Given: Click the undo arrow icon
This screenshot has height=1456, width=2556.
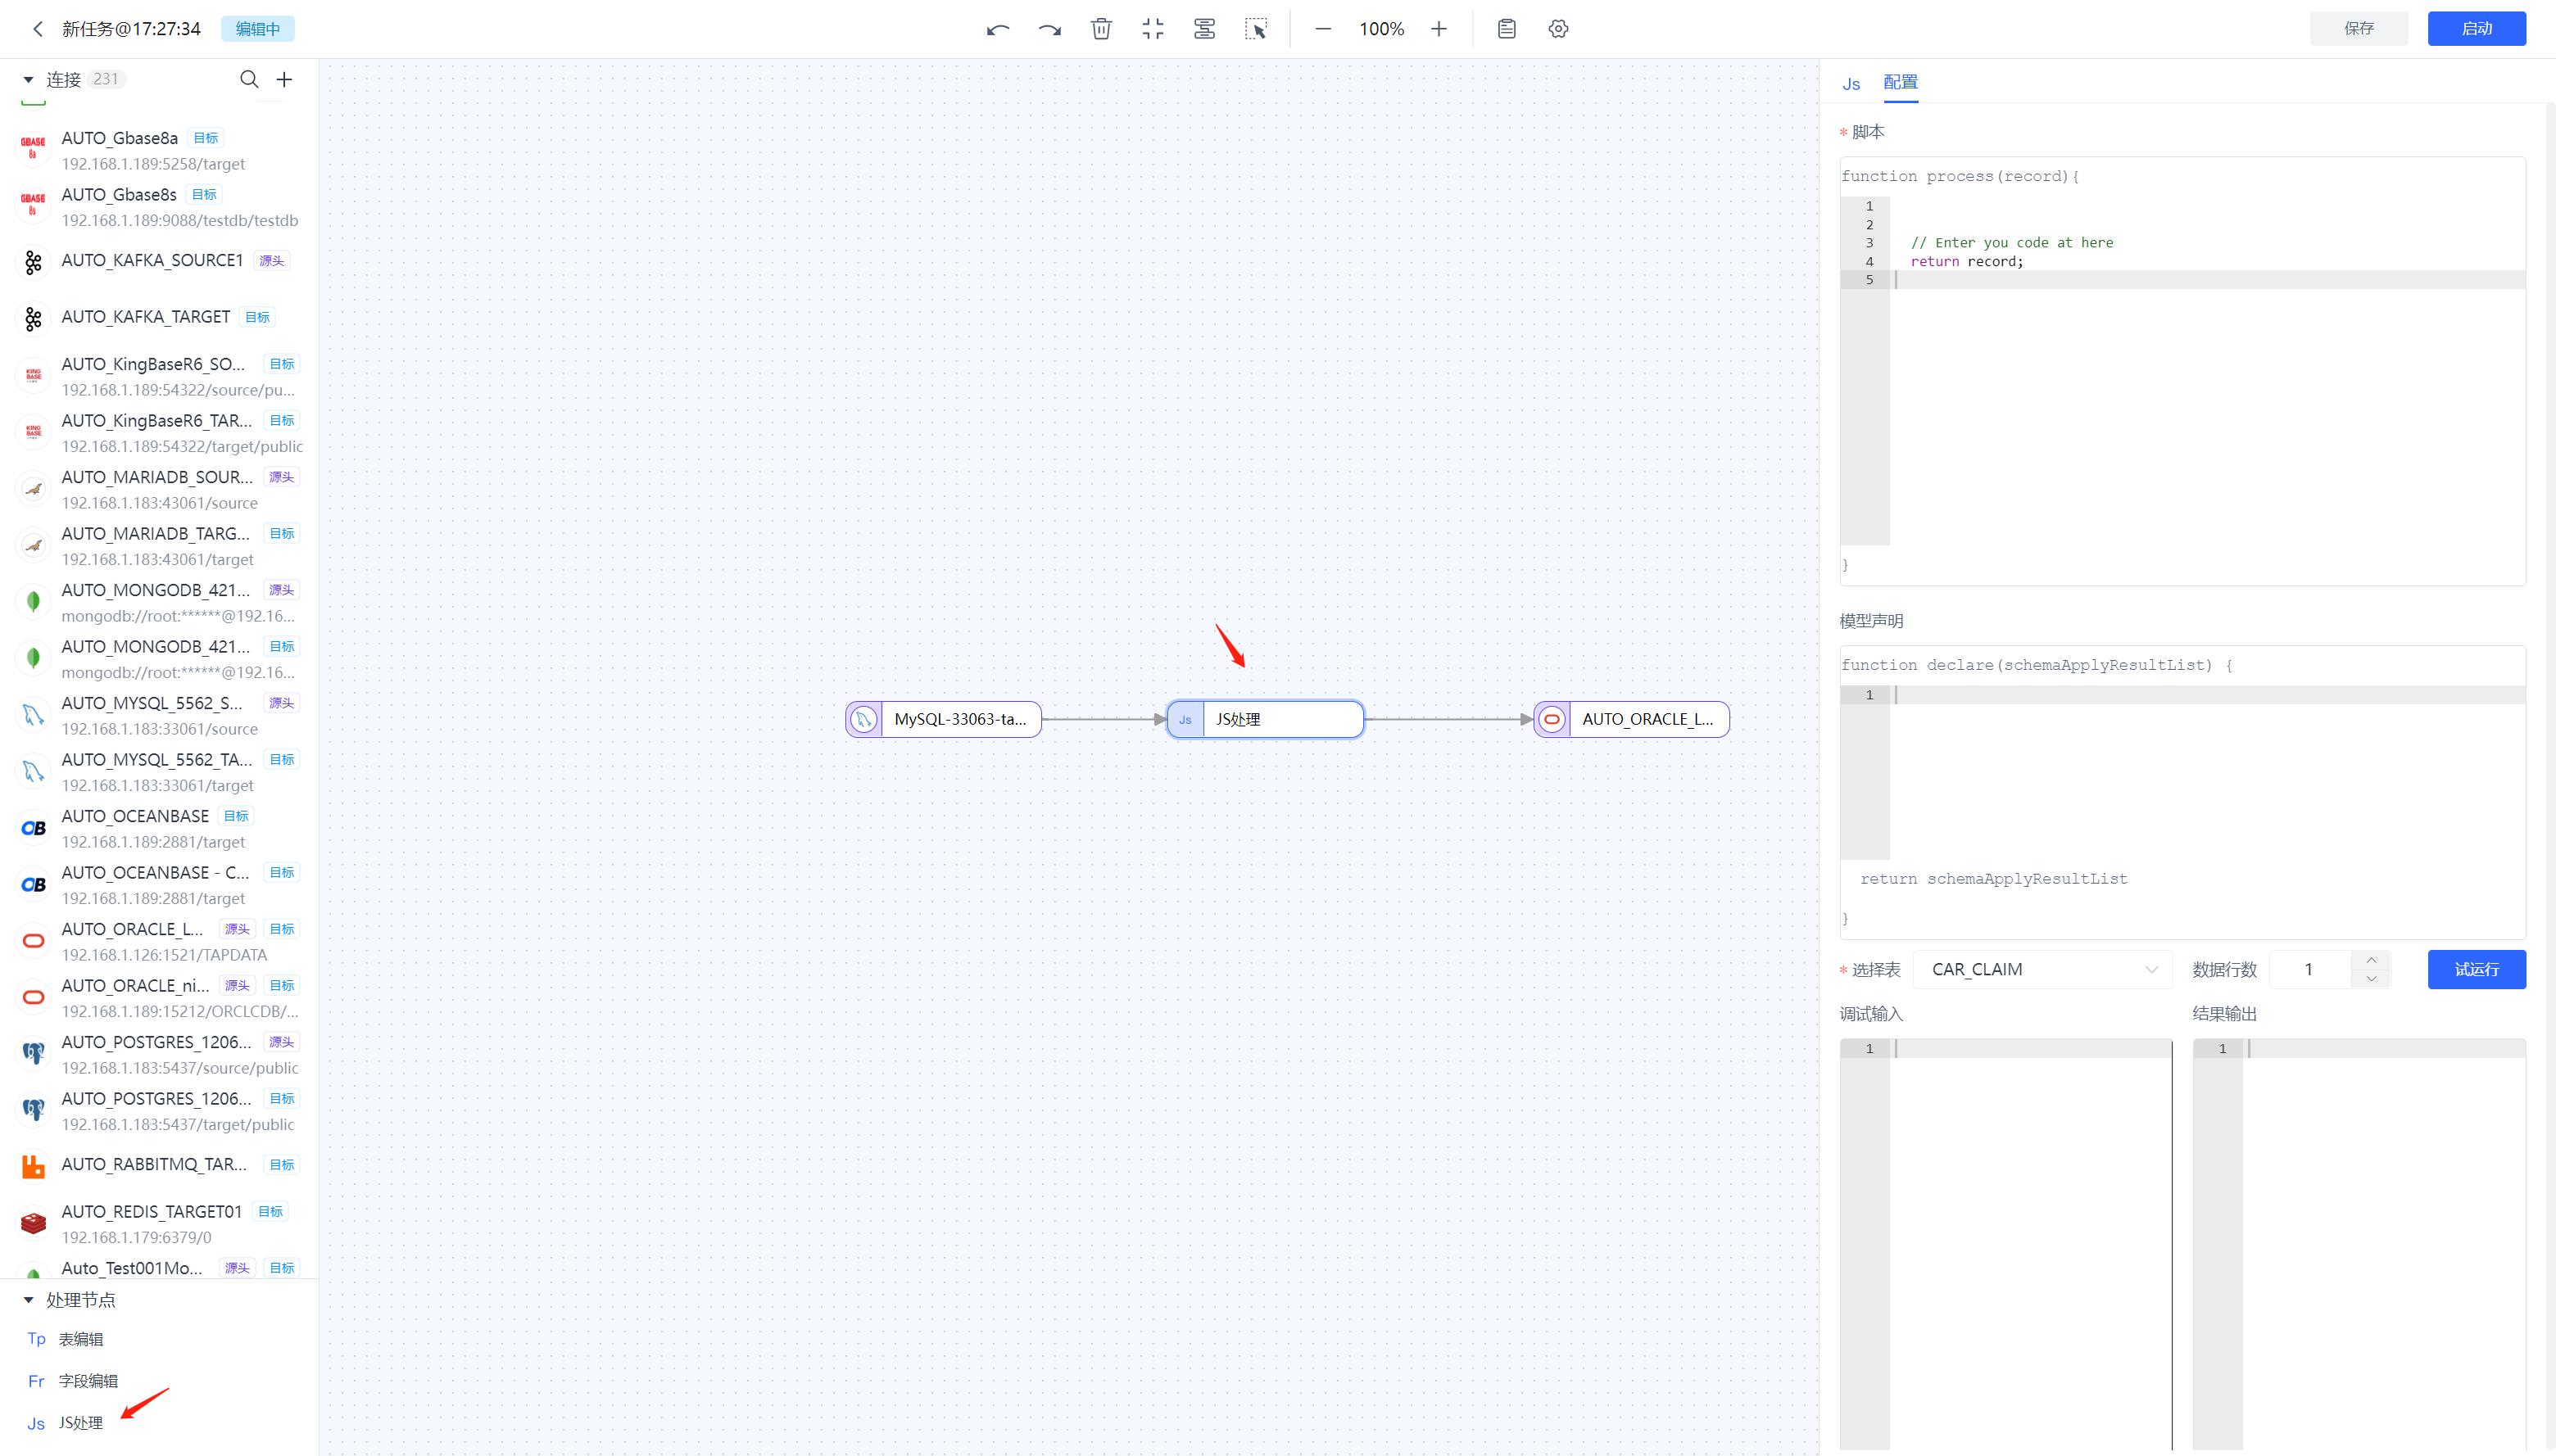Looking at the screenshot, I should click(x=997, y=29).
